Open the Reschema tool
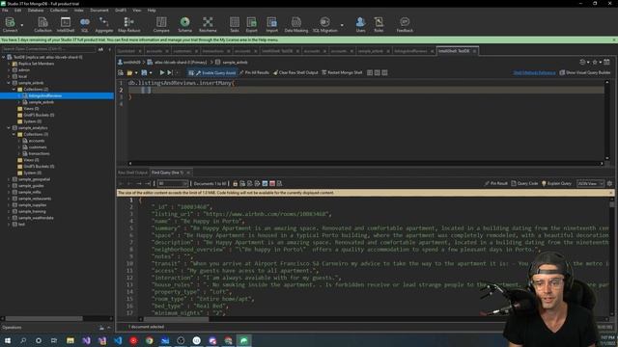This screenshot has height=347, width=618. click(x=208, y=24)
